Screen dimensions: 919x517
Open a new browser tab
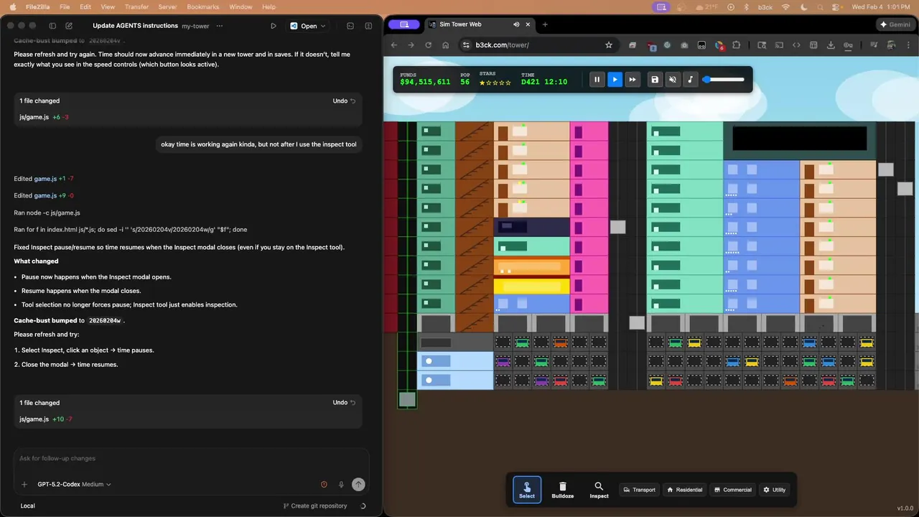click(x=545, y=24)
